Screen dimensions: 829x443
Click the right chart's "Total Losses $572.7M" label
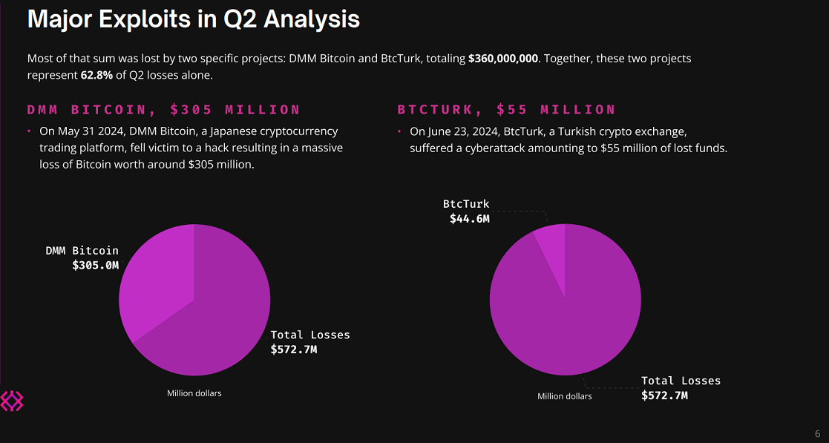[681, 388]
